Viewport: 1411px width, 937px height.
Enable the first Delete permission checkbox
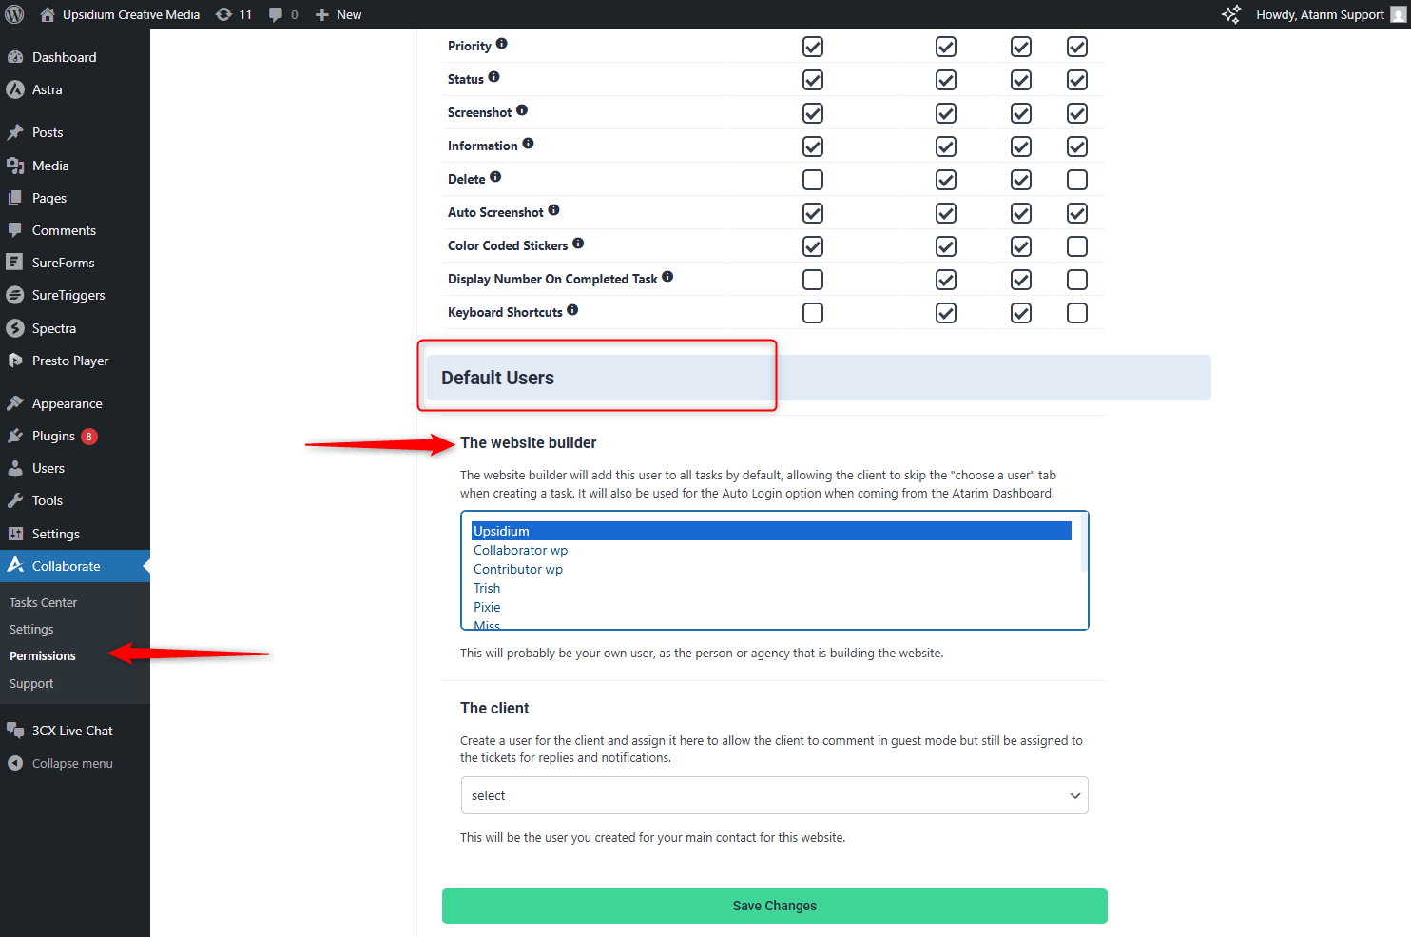[813, 180]
